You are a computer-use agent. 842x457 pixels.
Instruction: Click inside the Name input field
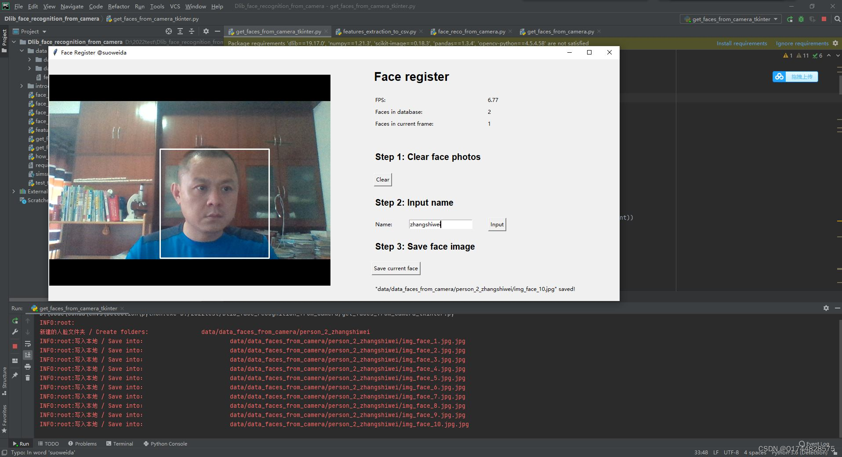(x=439, y=224)
